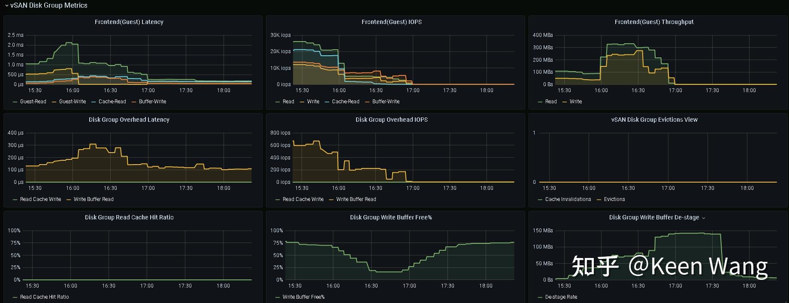Open the dropdown arrow beside Disk Group Write Buffer De-stage
The image size is (789, 303).
[703, 218]
